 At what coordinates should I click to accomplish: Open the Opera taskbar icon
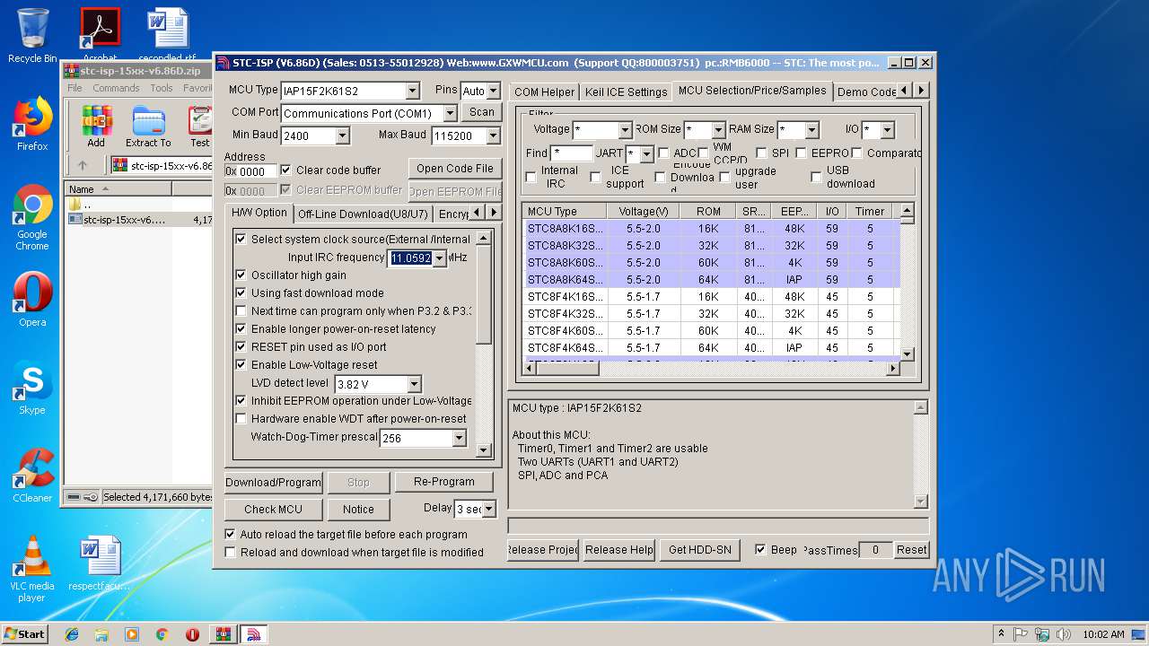tap(192, 634)
